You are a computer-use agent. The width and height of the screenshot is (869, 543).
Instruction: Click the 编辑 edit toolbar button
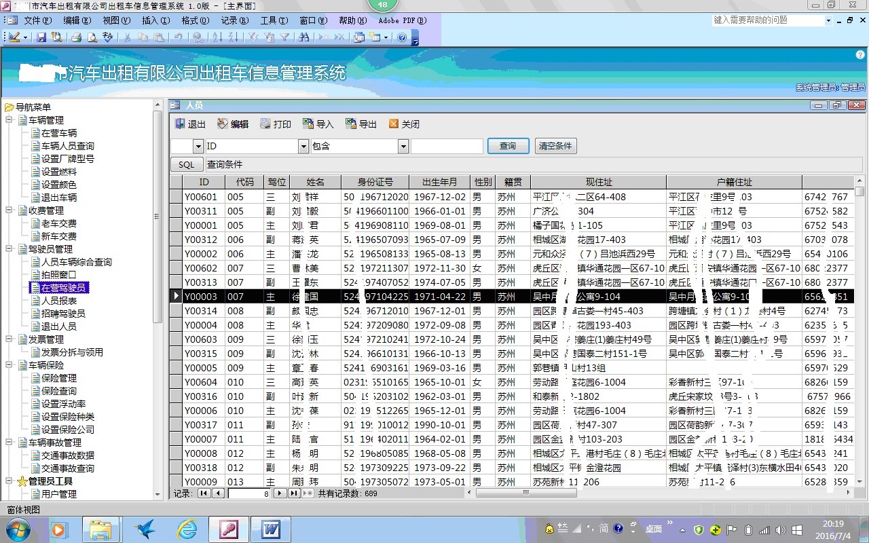click(233, 124)
